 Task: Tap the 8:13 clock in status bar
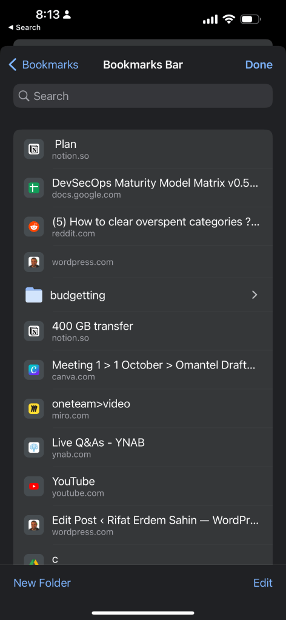coord(47,15)
